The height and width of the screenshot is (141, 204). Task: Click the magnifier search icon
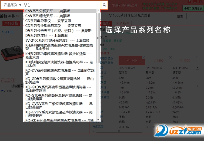[104, 5]
